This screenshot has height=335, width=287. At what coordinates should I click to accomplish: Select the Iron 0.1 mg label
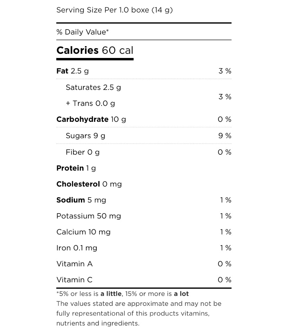pyautogui.click(x=77, y=248)
